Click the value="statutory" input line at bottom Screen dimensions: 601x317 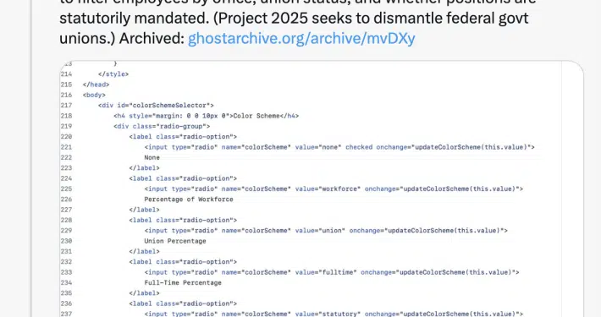(334, 314)
